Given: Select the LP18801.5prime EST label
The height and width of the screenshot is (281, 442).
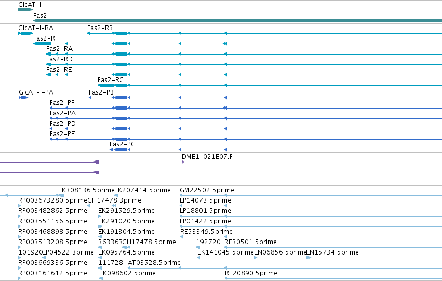Looking at the screenshot, I should coord(206,211).
